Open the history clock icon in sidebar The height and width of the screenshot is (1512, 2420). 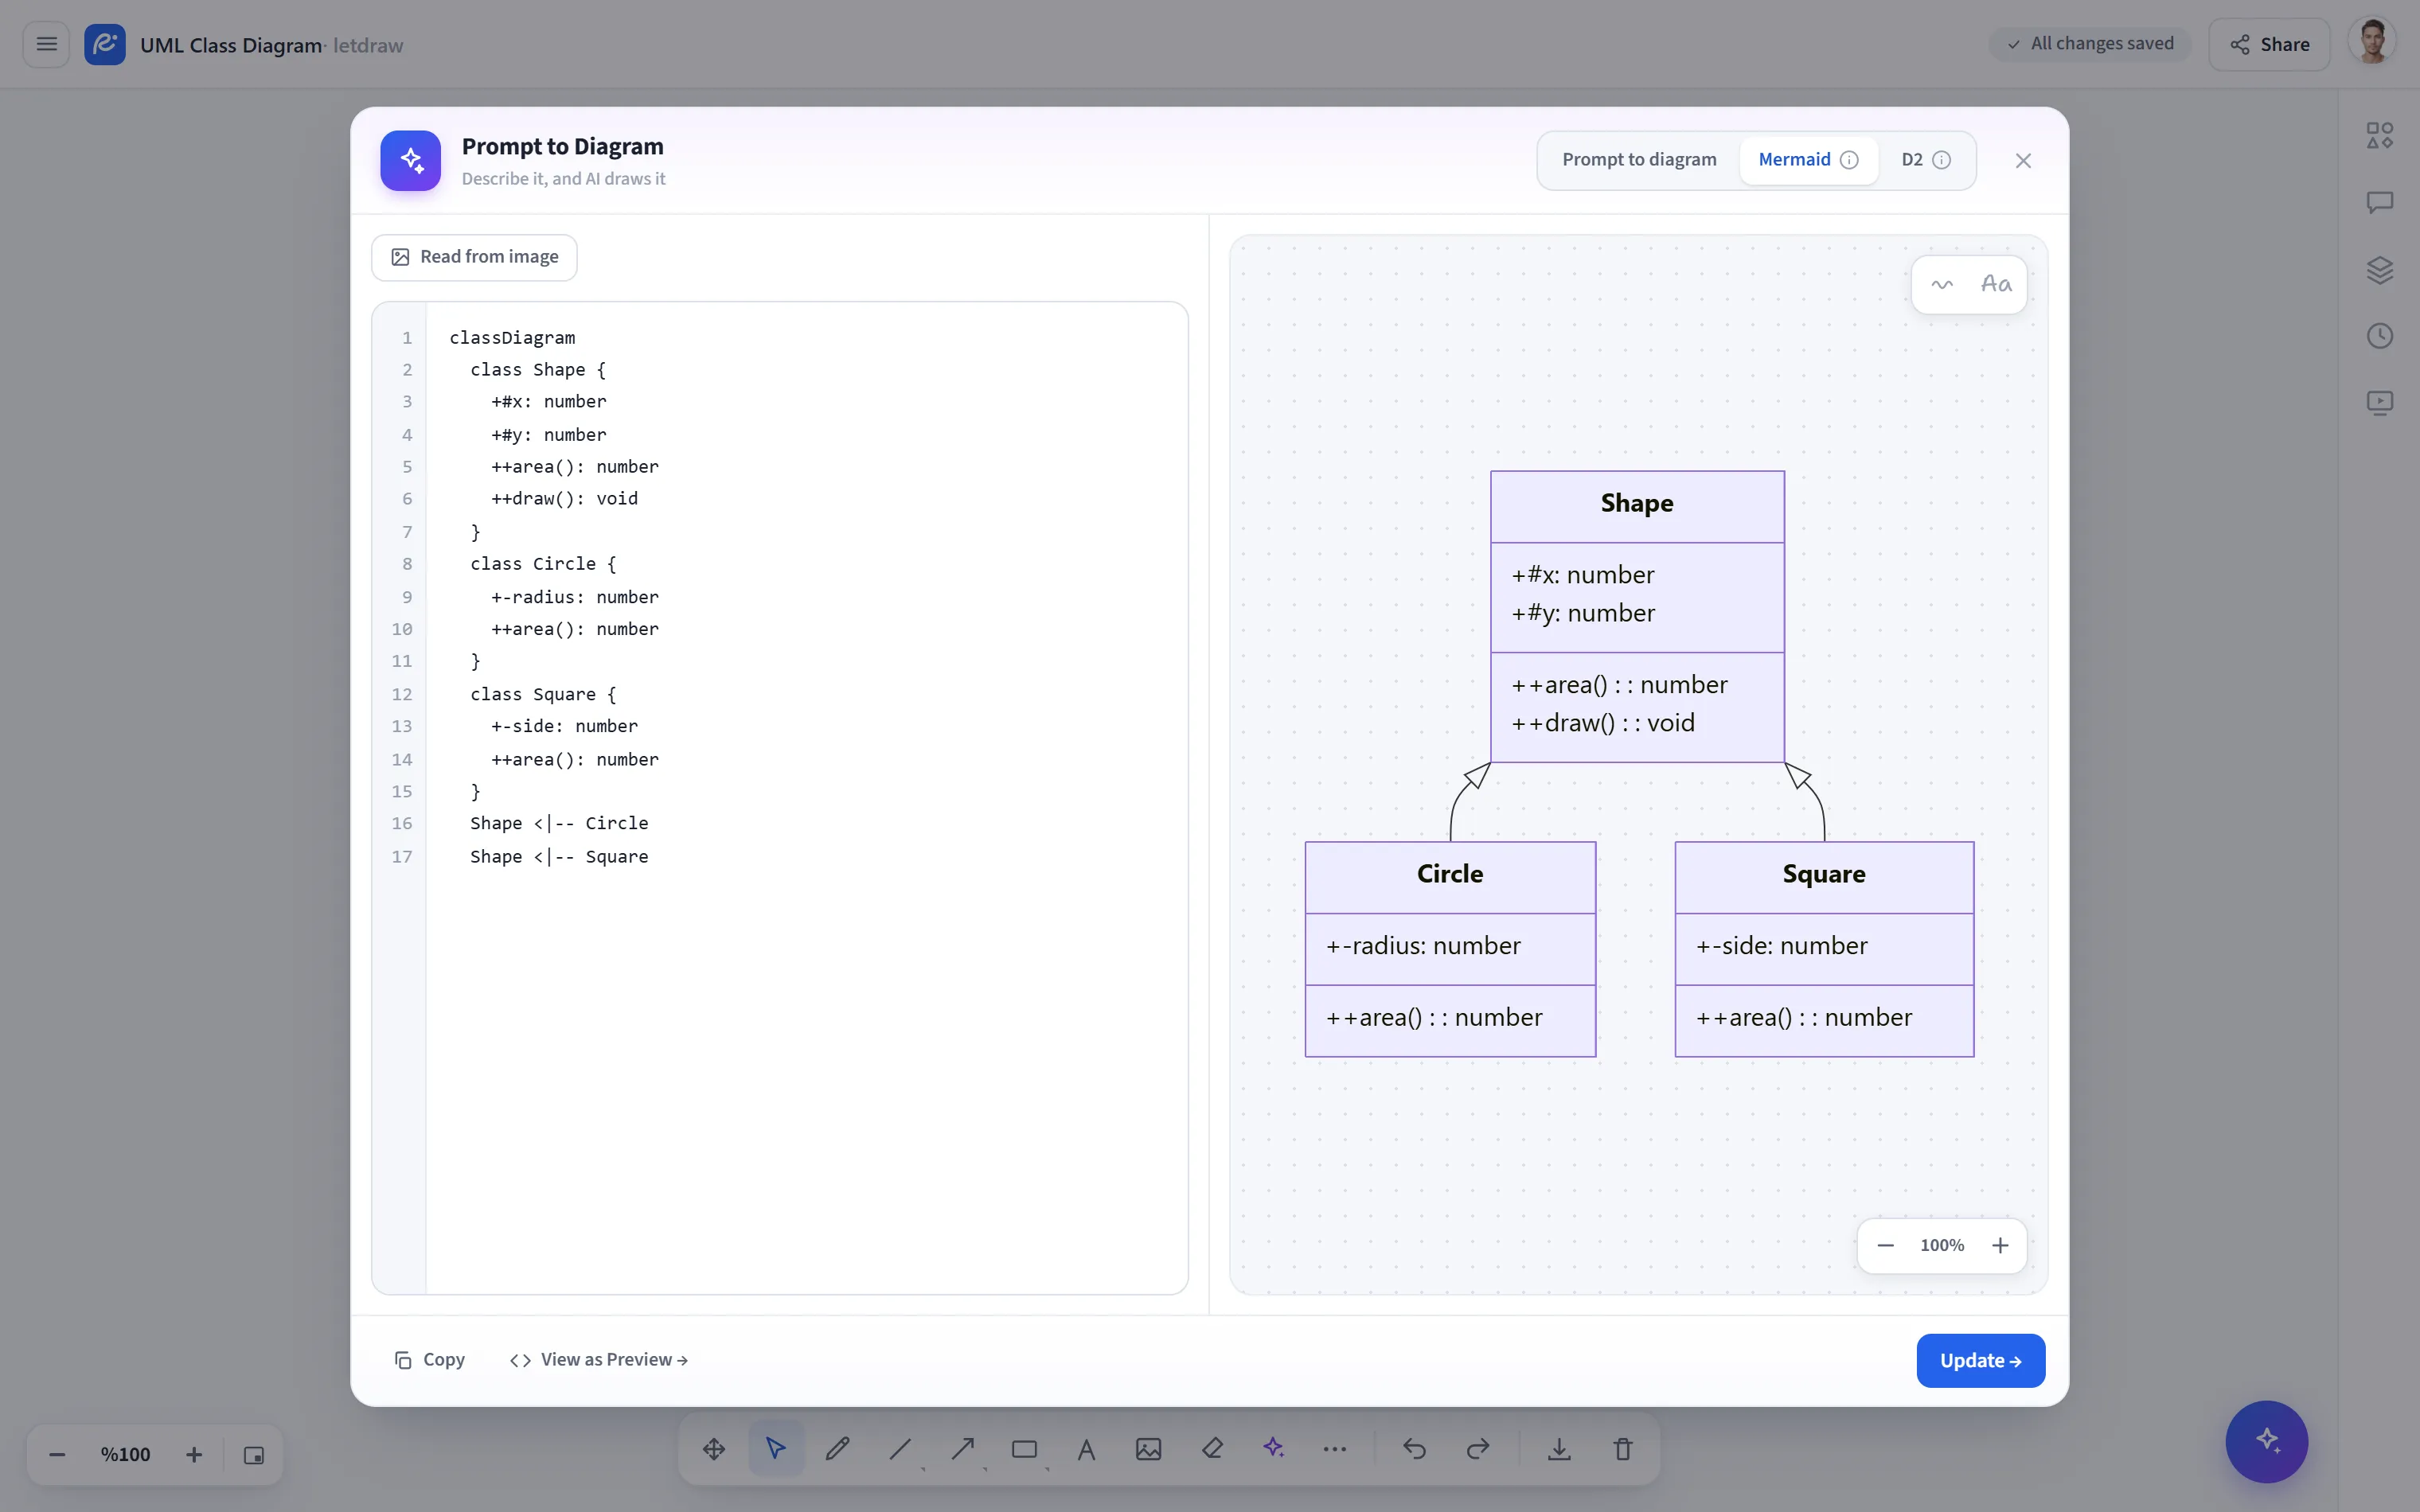[x=2380, y=336]
